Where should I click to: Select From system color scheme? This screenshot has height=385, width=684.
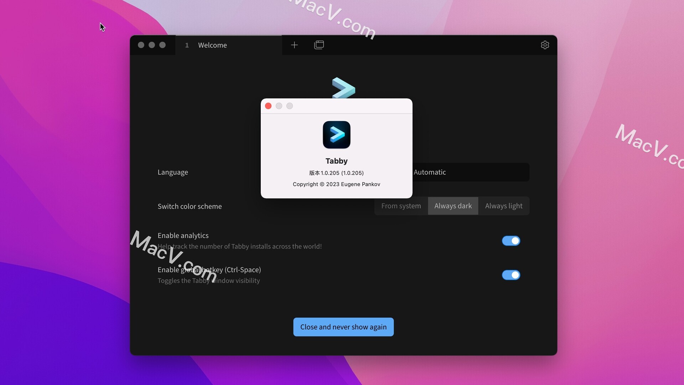401,206
